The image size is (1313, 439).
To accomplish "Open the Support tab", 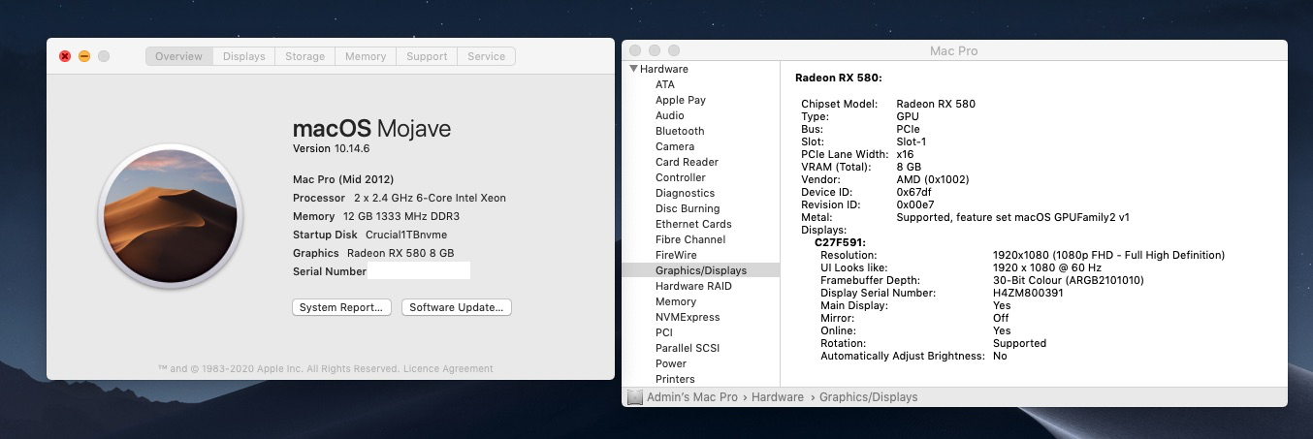I will click(x=427, y=56).
